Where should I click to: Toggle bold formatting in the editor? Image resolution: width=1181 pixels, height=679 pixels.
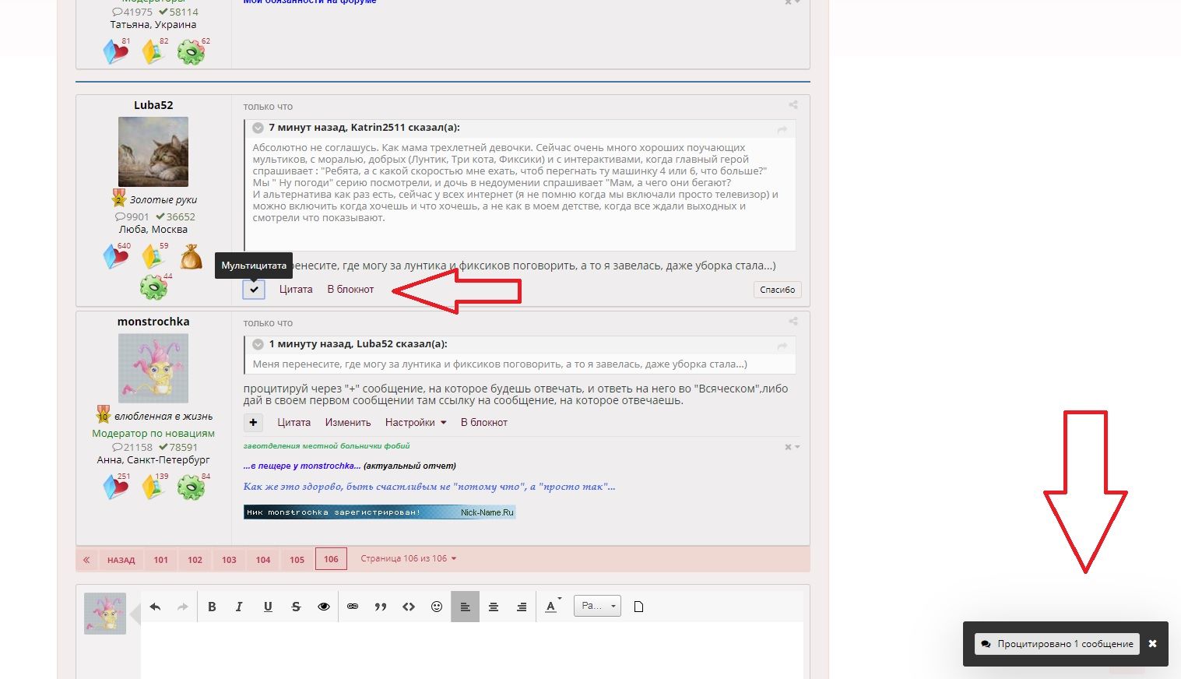pos(212,607)
